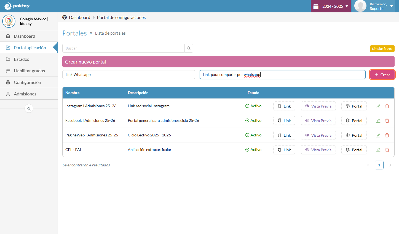
Task: Click the Dashboard breadcrumb link
Action: point(79,17)
